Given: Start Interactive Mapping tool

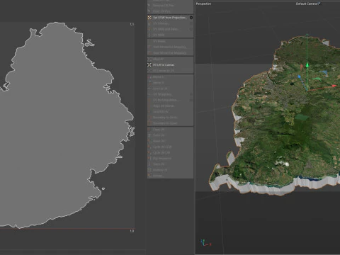Looking at the screenshot, I should pyautogui.click(x=169, y=47).
